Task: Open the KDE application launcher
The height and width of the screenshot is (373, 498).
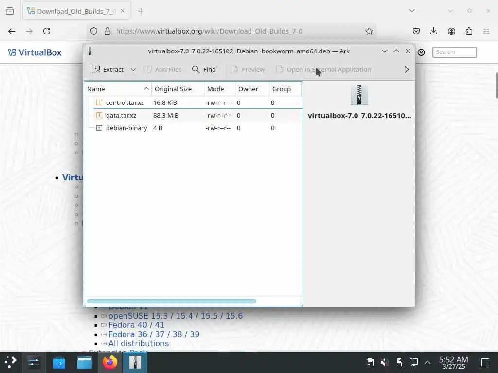Action: [11, 362]
